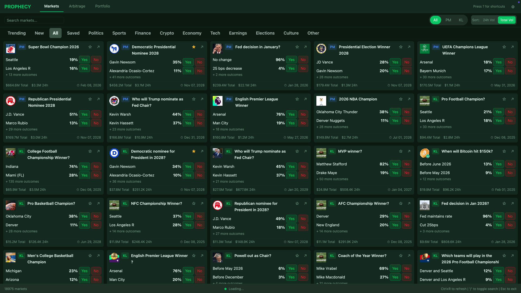Expand 28 more outcomes for Presidential Election Winner

pos(332,77)
